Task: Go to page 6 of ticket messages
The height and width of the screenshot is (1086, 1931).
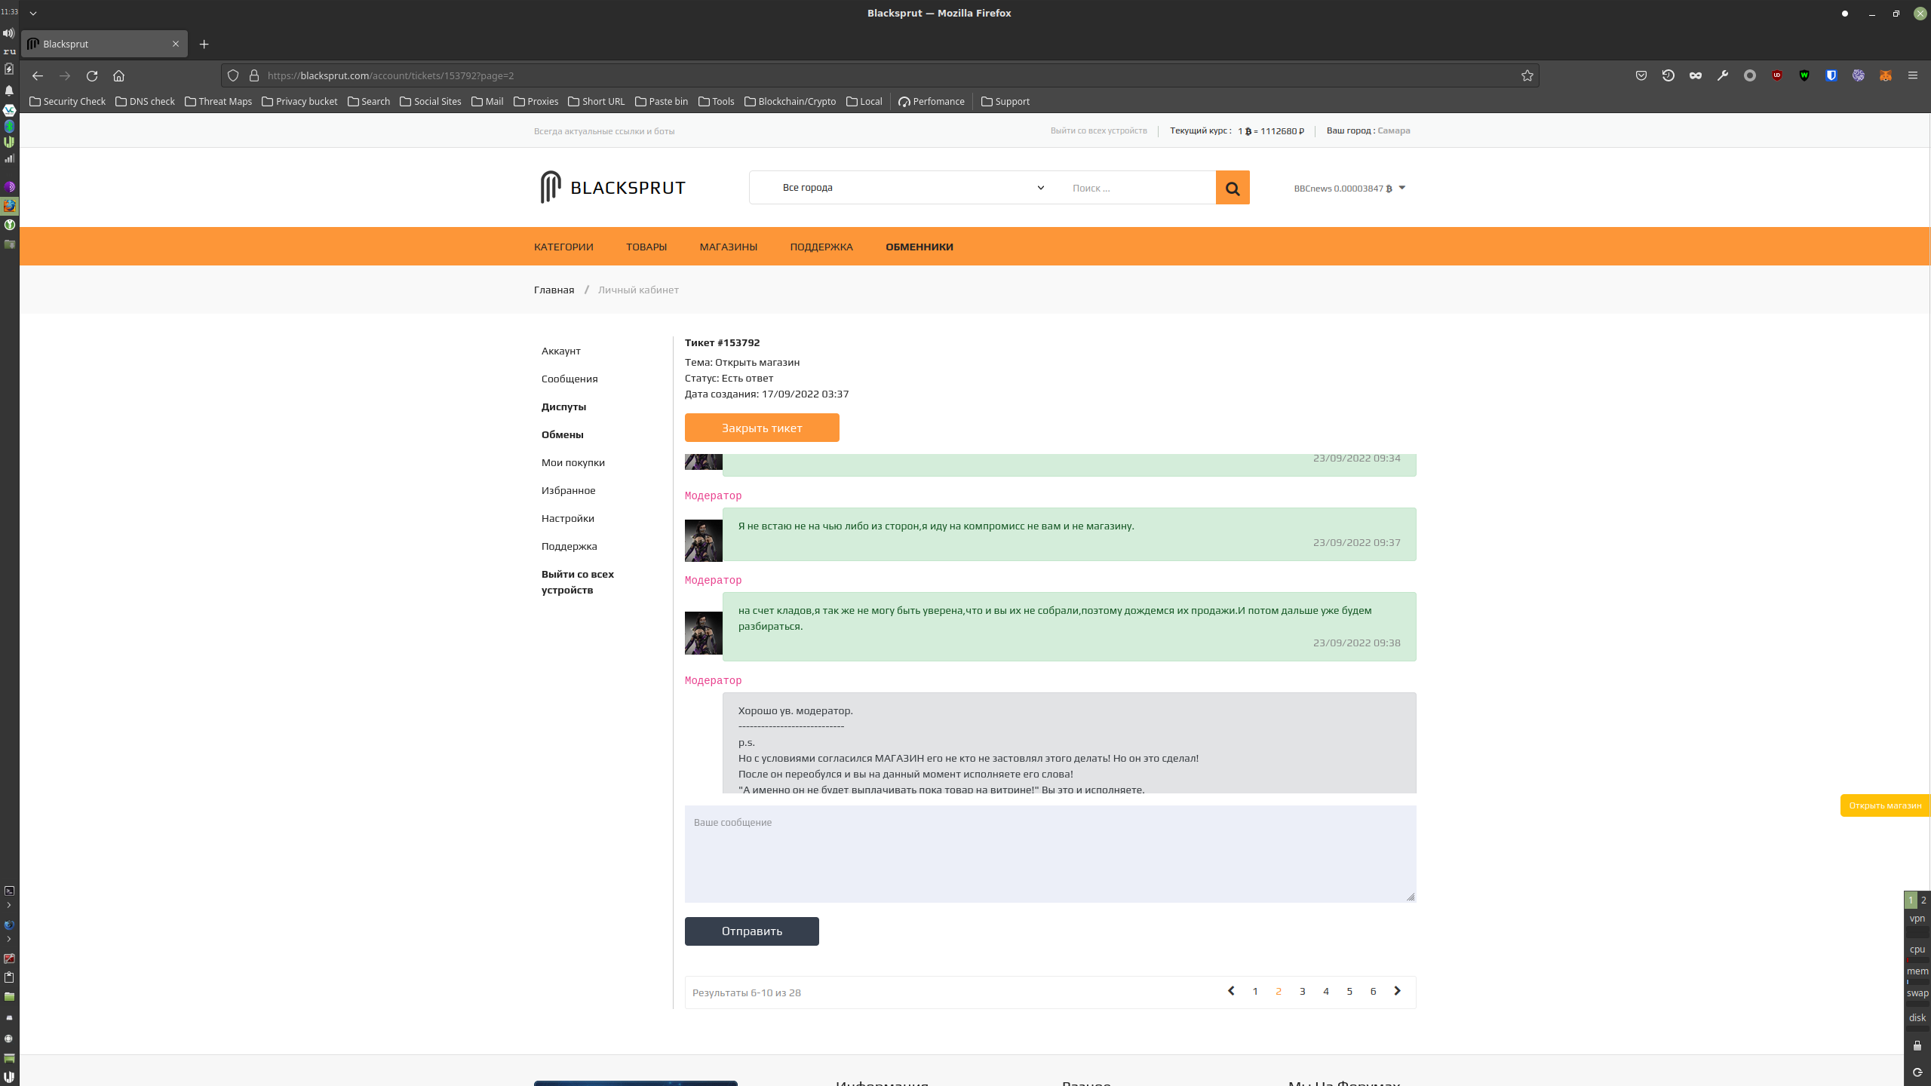Action: coord(1373,991)
